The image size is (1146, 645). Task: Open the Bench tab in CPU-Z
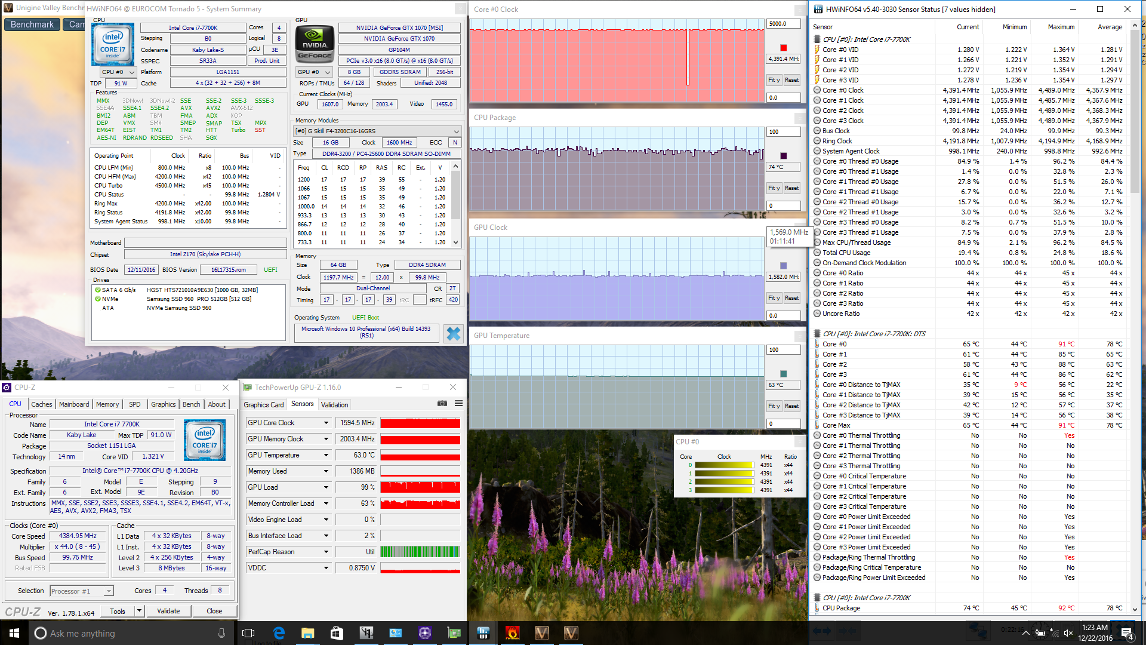coord(192,404)
